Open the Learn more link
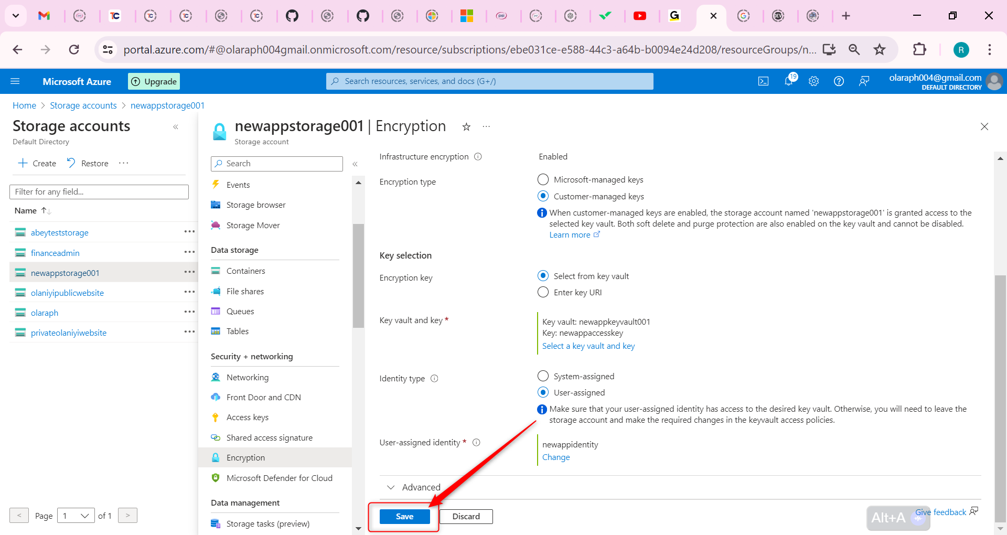 tap(574, 235)
